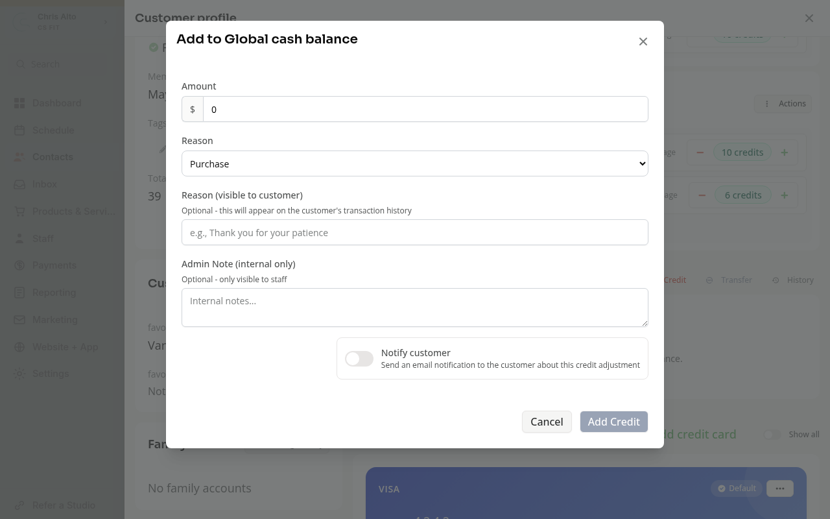The image size is (830, 519).
Task: Increase the 6 credits package with plus
Action: (784, 195)
